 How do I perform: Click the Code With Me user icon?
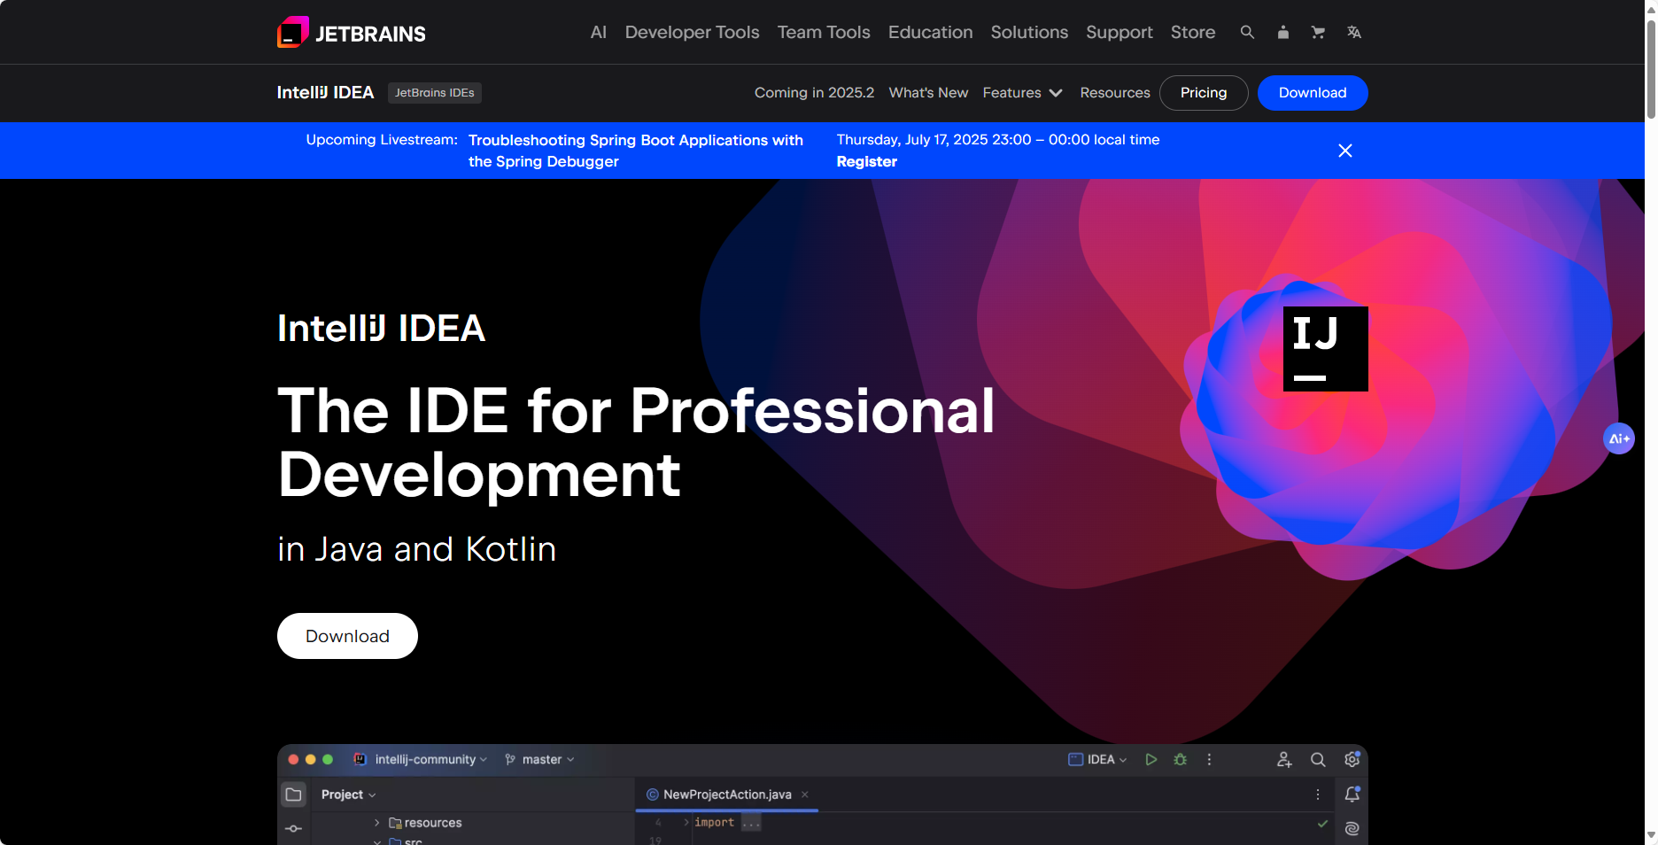click(1283, 759)
